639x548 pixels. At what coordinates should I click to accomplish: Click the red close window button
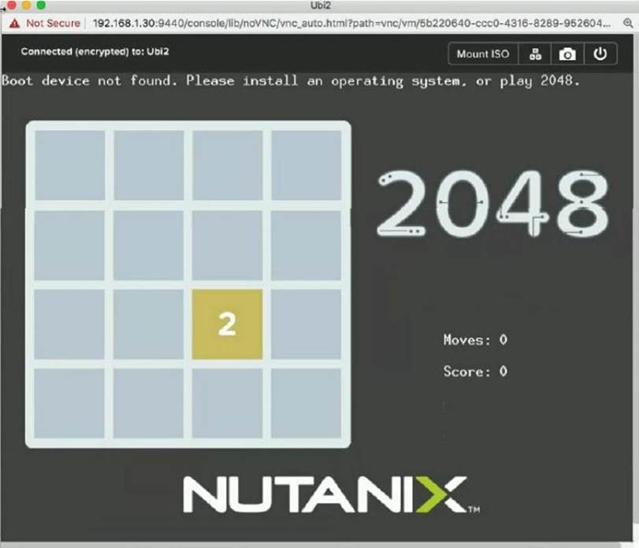pyautogui.click(x=11, y=6)
